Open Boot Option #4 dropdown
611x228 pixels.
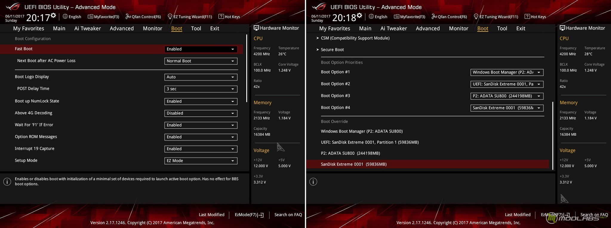(x=507, y=108)
